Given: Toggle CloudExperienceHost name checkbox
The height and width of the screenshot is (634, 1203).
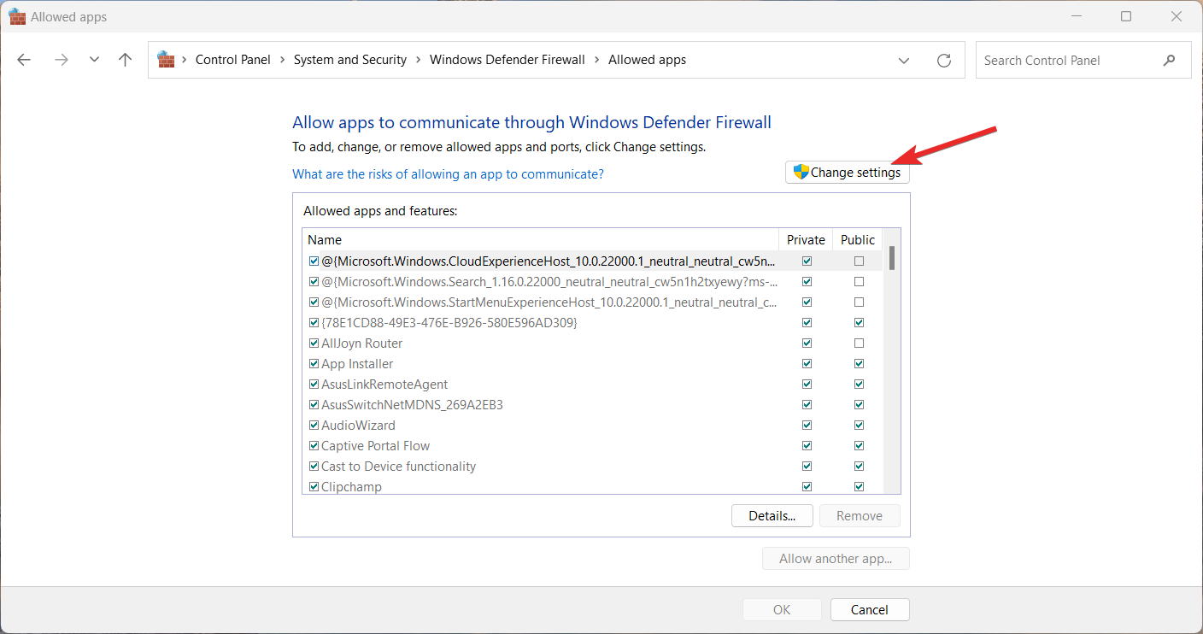Looking at the screenshot, I should [x=314, y=261].
